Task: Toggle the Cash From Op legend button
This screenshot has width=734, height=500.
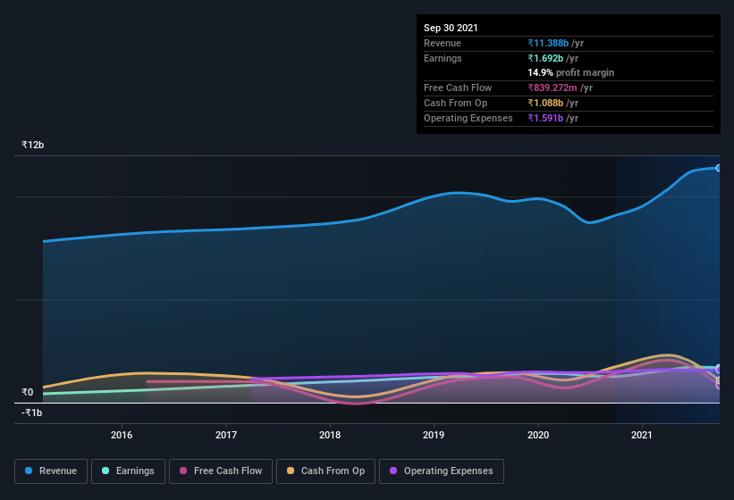Action: [x=325, y=471]
